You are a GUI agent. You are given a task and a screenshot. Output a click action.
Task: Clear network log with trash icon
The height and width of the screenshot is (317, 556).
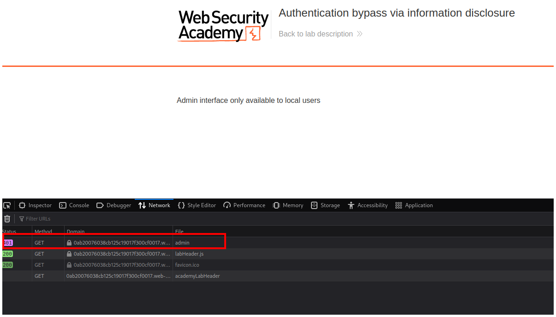pos(7,219)
